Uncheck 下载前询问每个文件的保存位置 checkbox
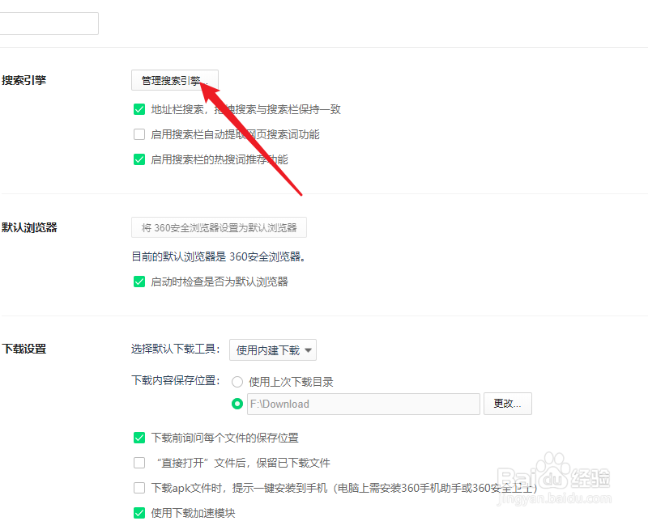The height and width of the screenshot is (521, 648). click(x=139, y=438)
